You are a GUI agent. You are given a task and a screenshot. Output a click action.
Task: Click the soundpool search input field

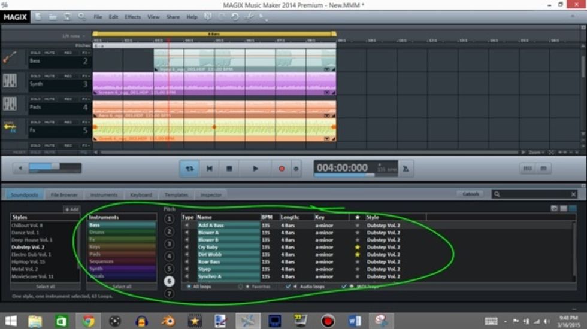click(535, 194)
